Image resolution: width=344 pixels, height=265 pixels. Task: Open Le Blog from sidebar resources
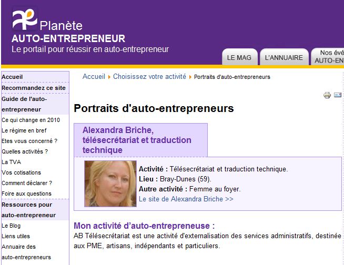11,226
